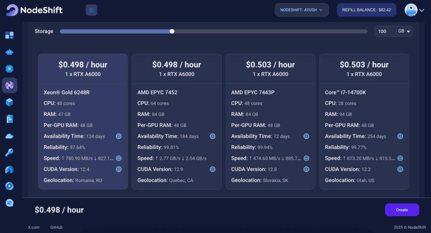Select the CPU chip icon in sidebar
The image size is (431, 233).
click(9, 69)
